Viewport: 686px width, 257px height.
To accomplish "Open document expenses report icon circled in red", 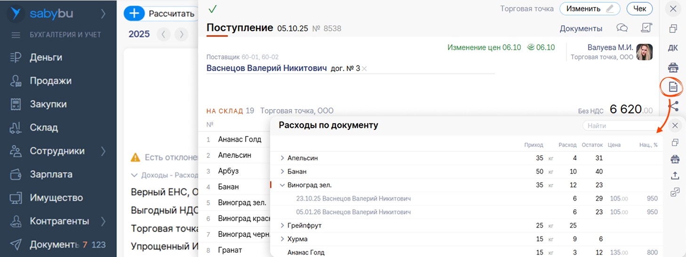I will (673, 87).
